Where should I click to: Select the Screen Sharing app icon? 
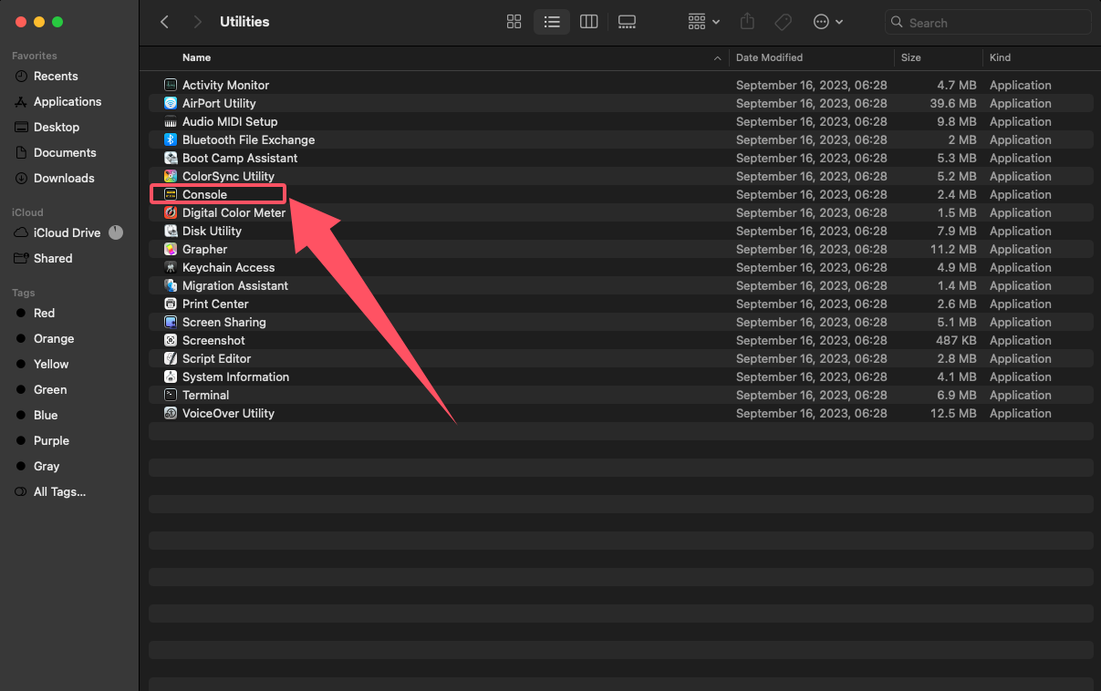click(171, 322)
